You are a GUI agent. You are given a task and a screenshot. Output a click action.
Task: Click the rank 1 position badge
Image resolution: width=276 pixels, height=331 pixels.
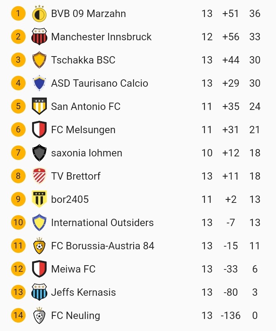click(x=18, y=14)
